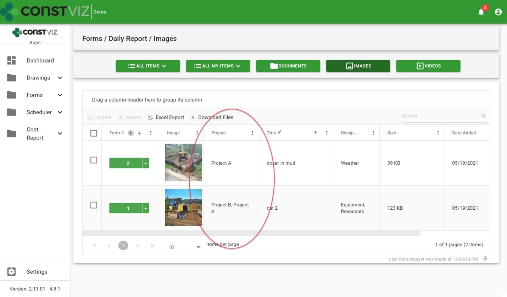Click the search magnifier icon
Viewport: 507px width, 297px height.
tap(484, 116)
